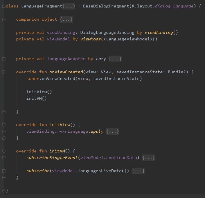The height and width of the screenshot is (198, 205).
Task: Click the apply scope function
Action: coord(97,132)
